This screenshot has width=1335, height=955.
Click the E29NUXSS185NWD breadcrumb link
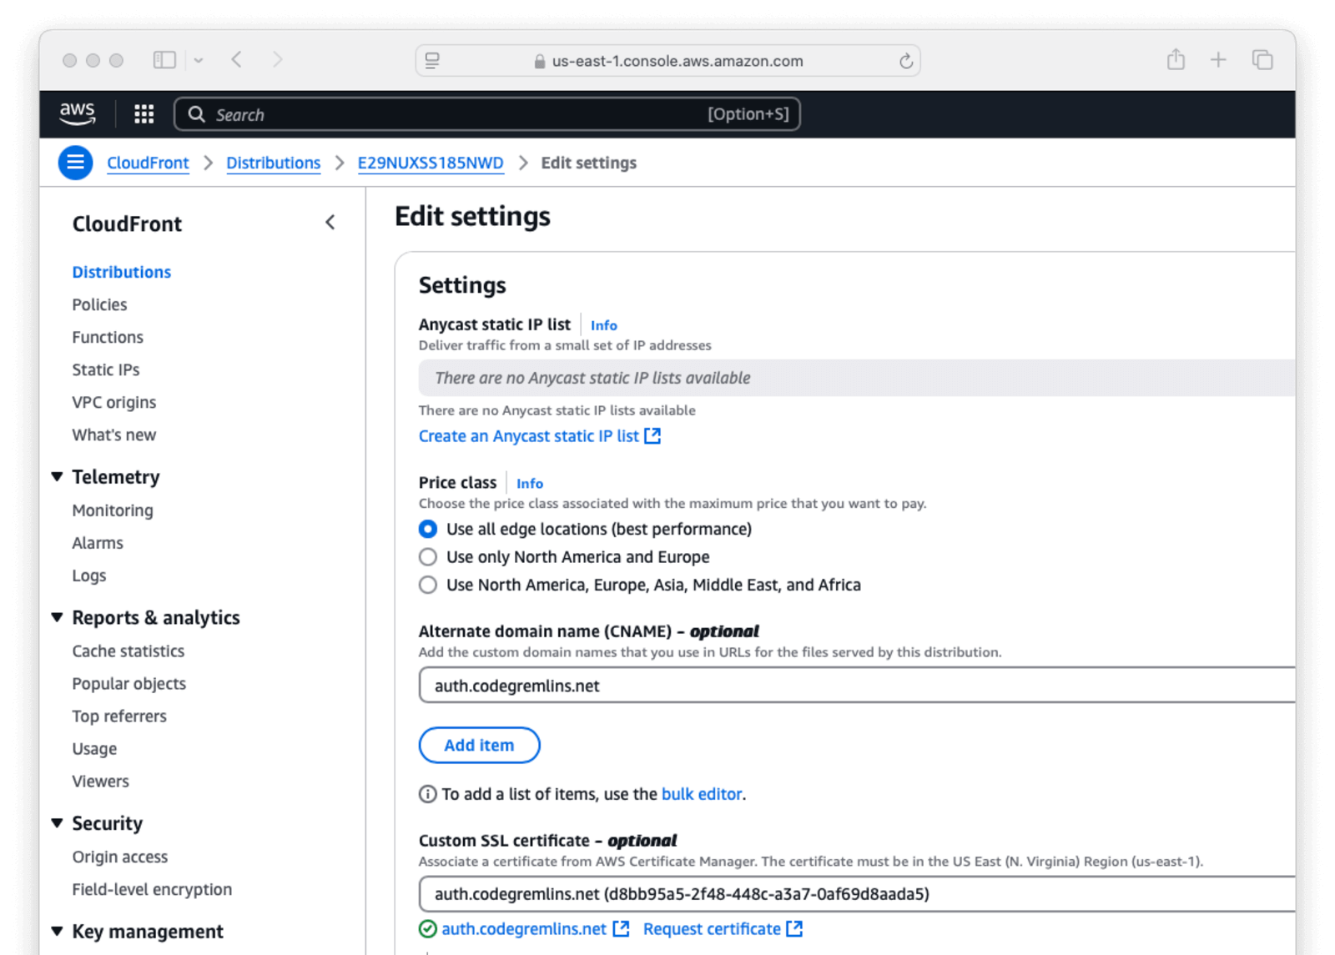pyautogui.click(x=431, y=163)
